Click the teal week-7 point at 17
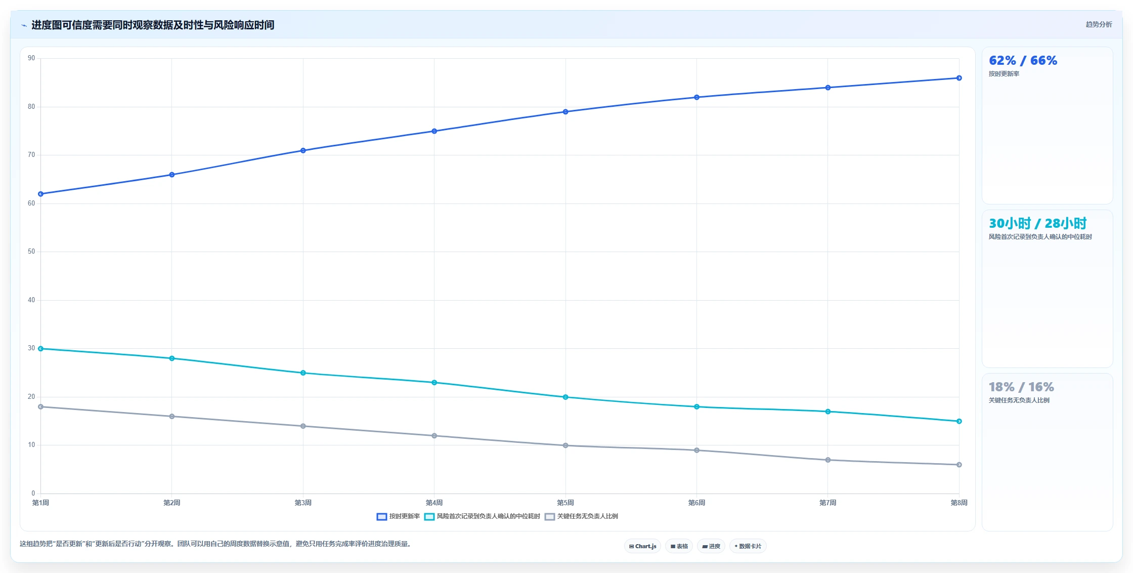 click(828, 412)
